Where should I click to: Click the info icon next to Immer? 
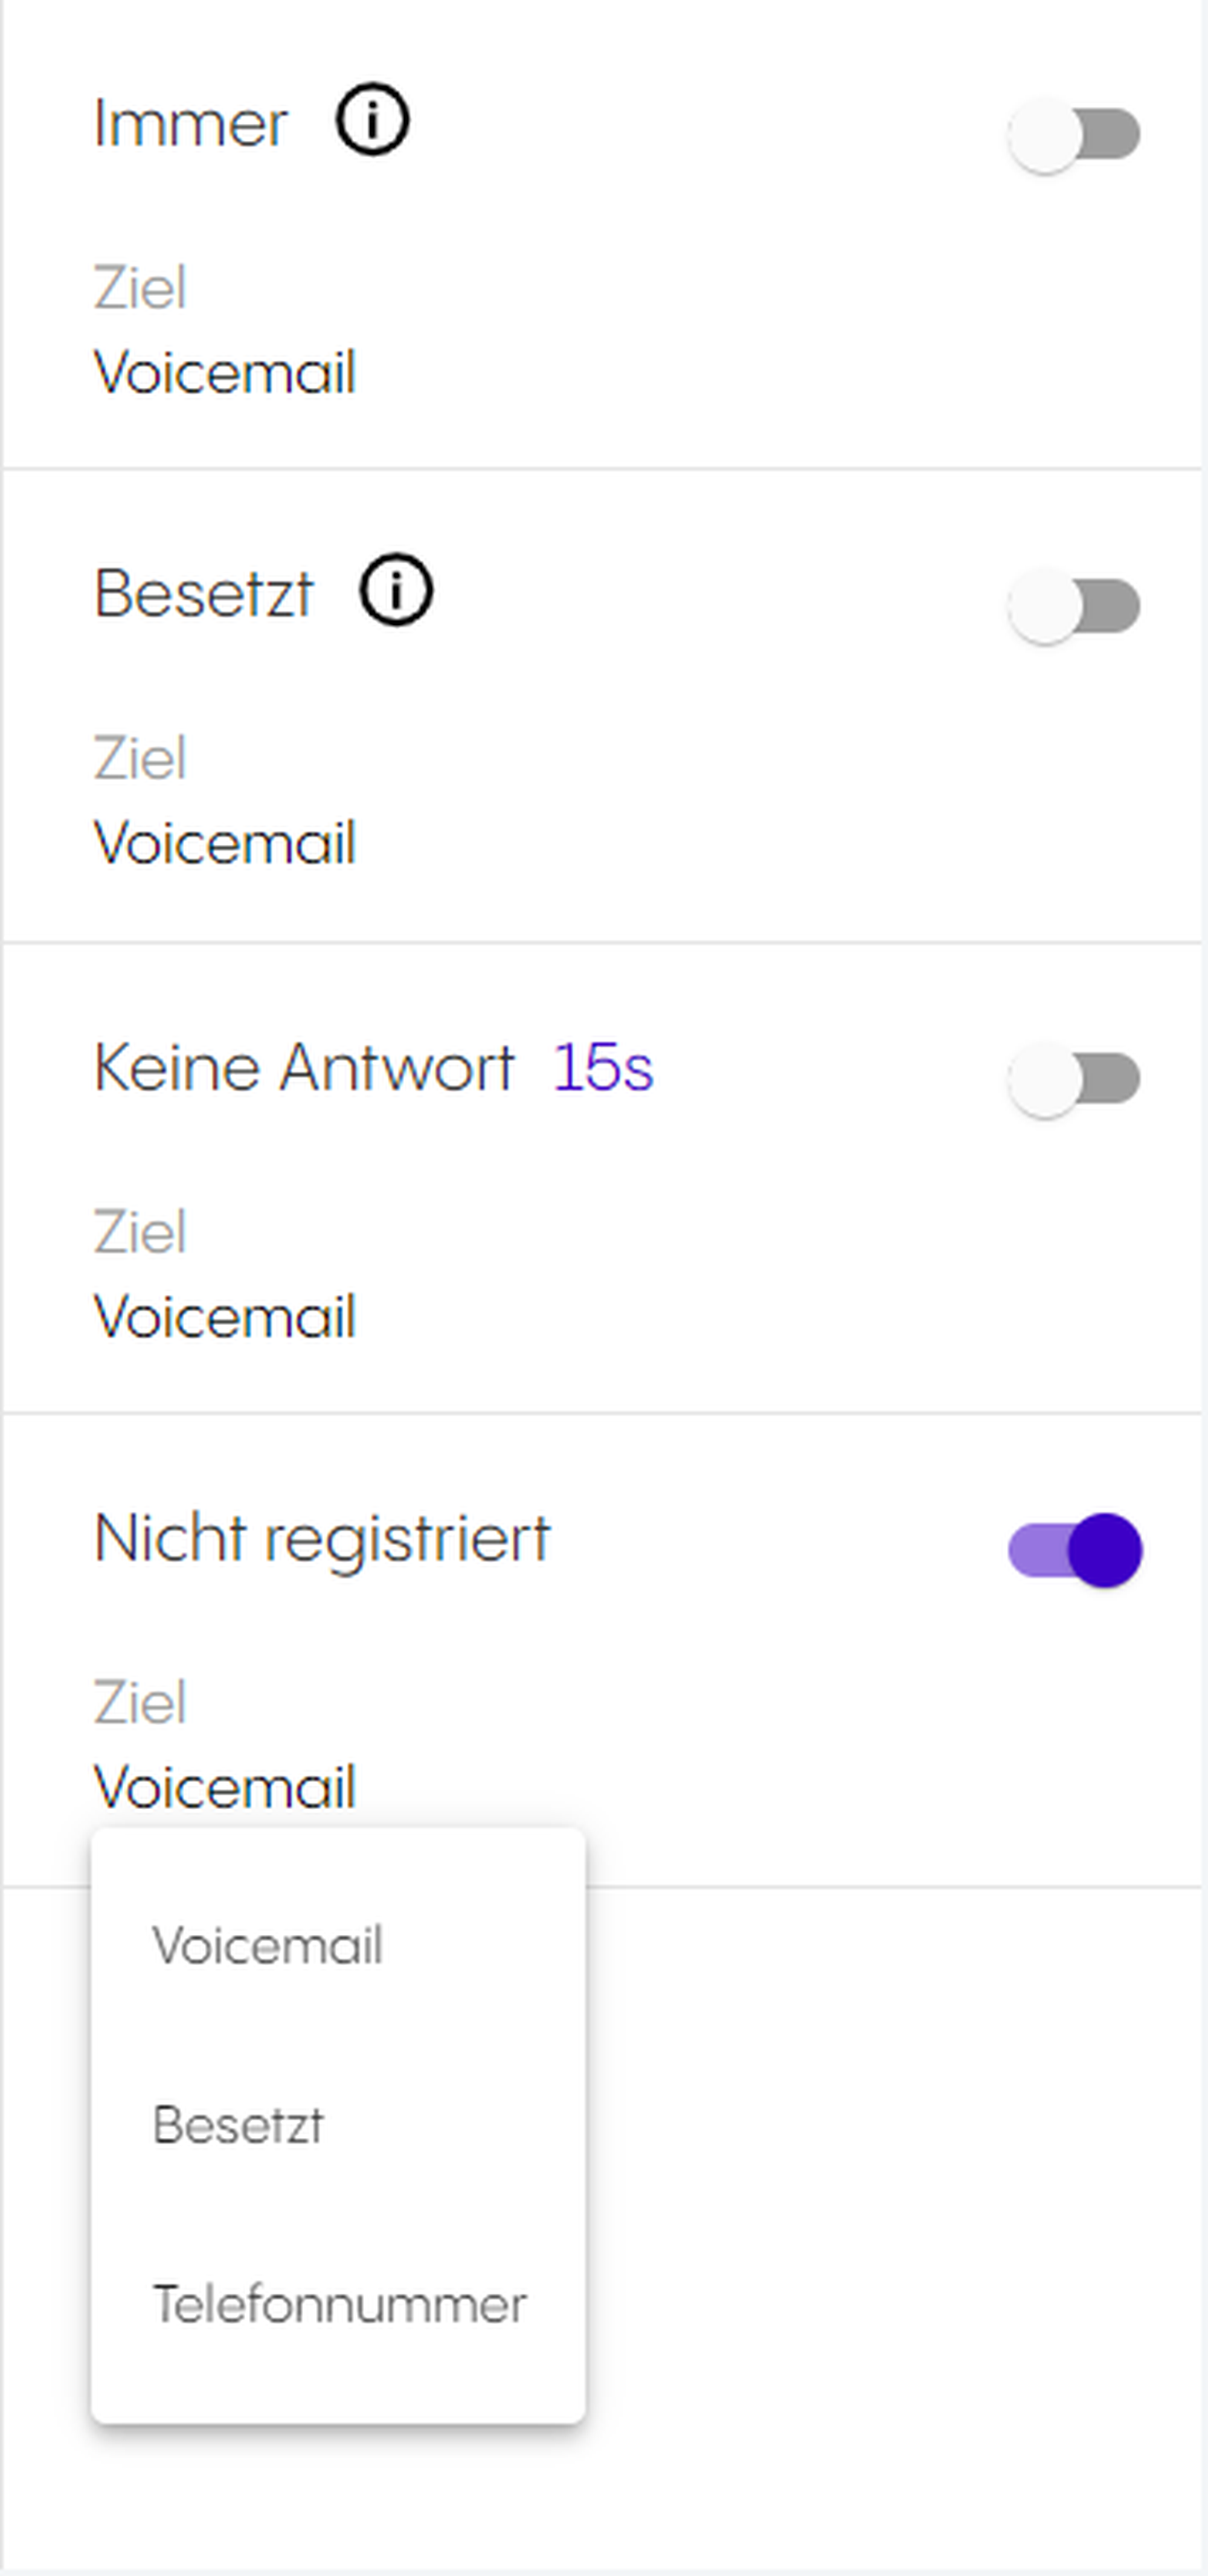(371, 121)
